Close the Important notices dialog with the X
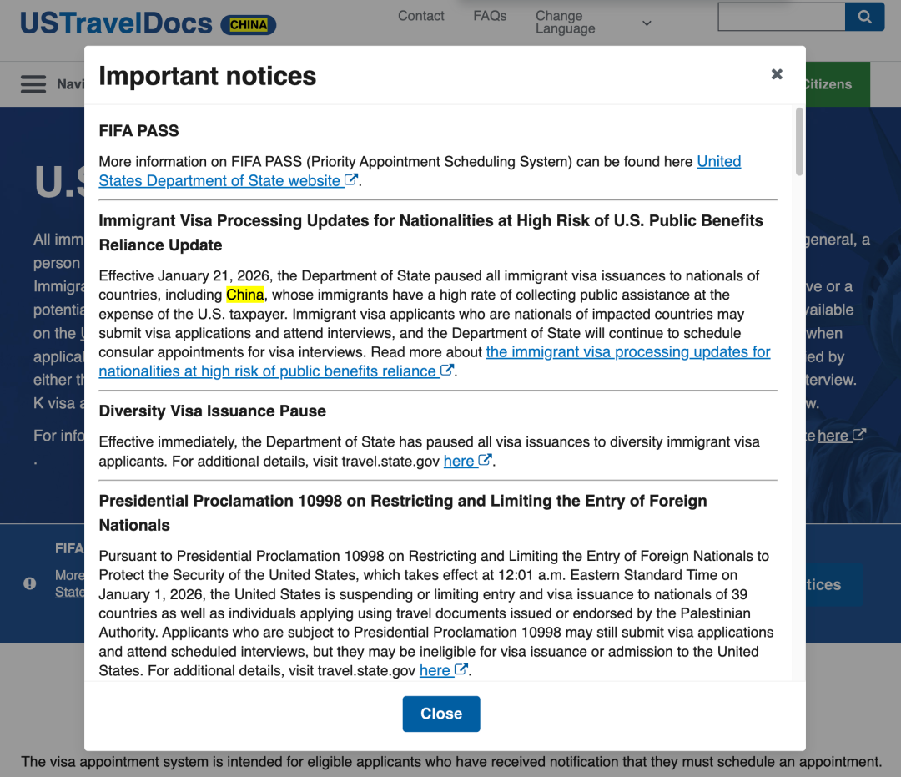 coord(777,74)
